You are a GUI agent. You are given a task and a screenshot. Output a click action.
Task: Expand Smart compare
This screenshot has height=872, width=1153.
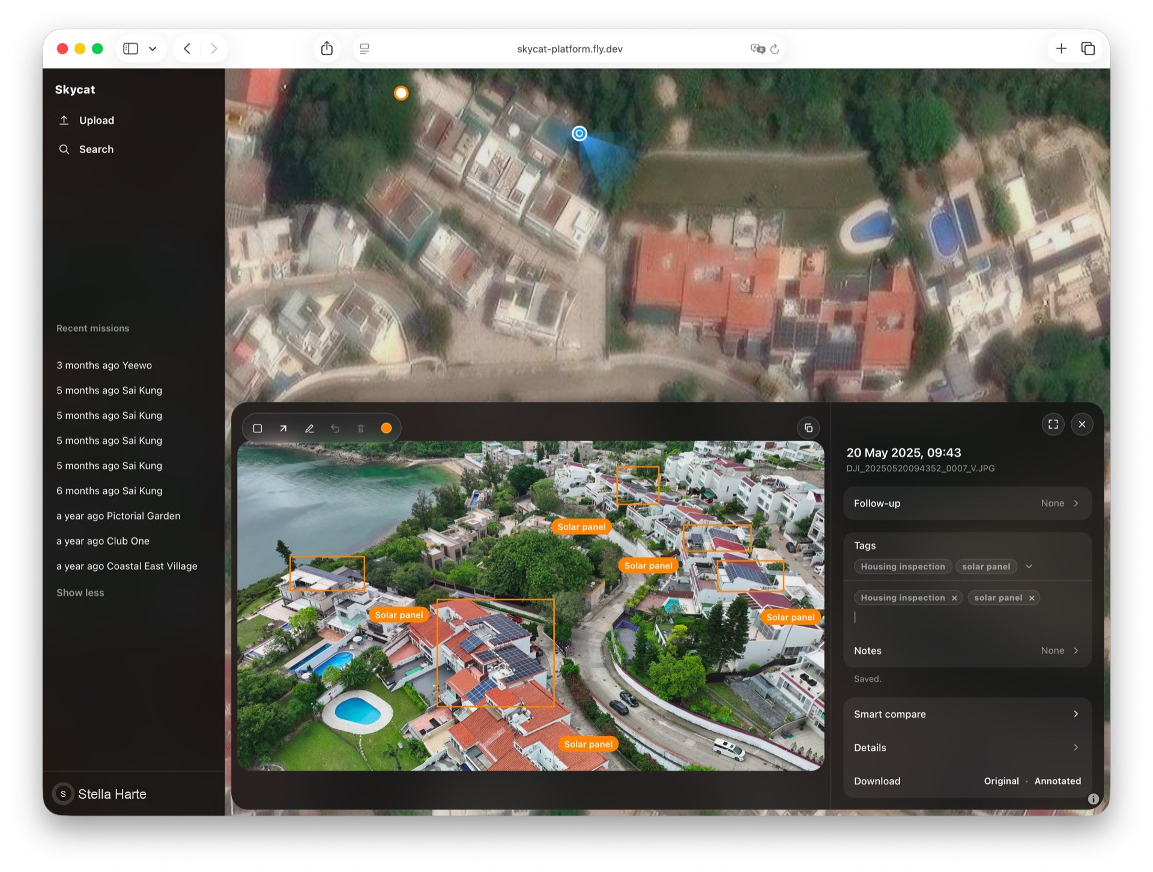pos(967,714)
